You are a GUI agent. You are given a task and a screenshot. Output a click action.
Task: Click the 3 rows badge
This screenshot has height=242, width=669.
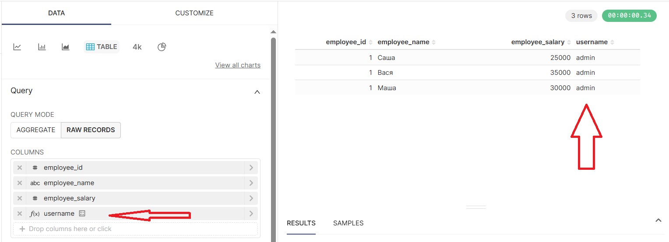[x=581, y=16]
